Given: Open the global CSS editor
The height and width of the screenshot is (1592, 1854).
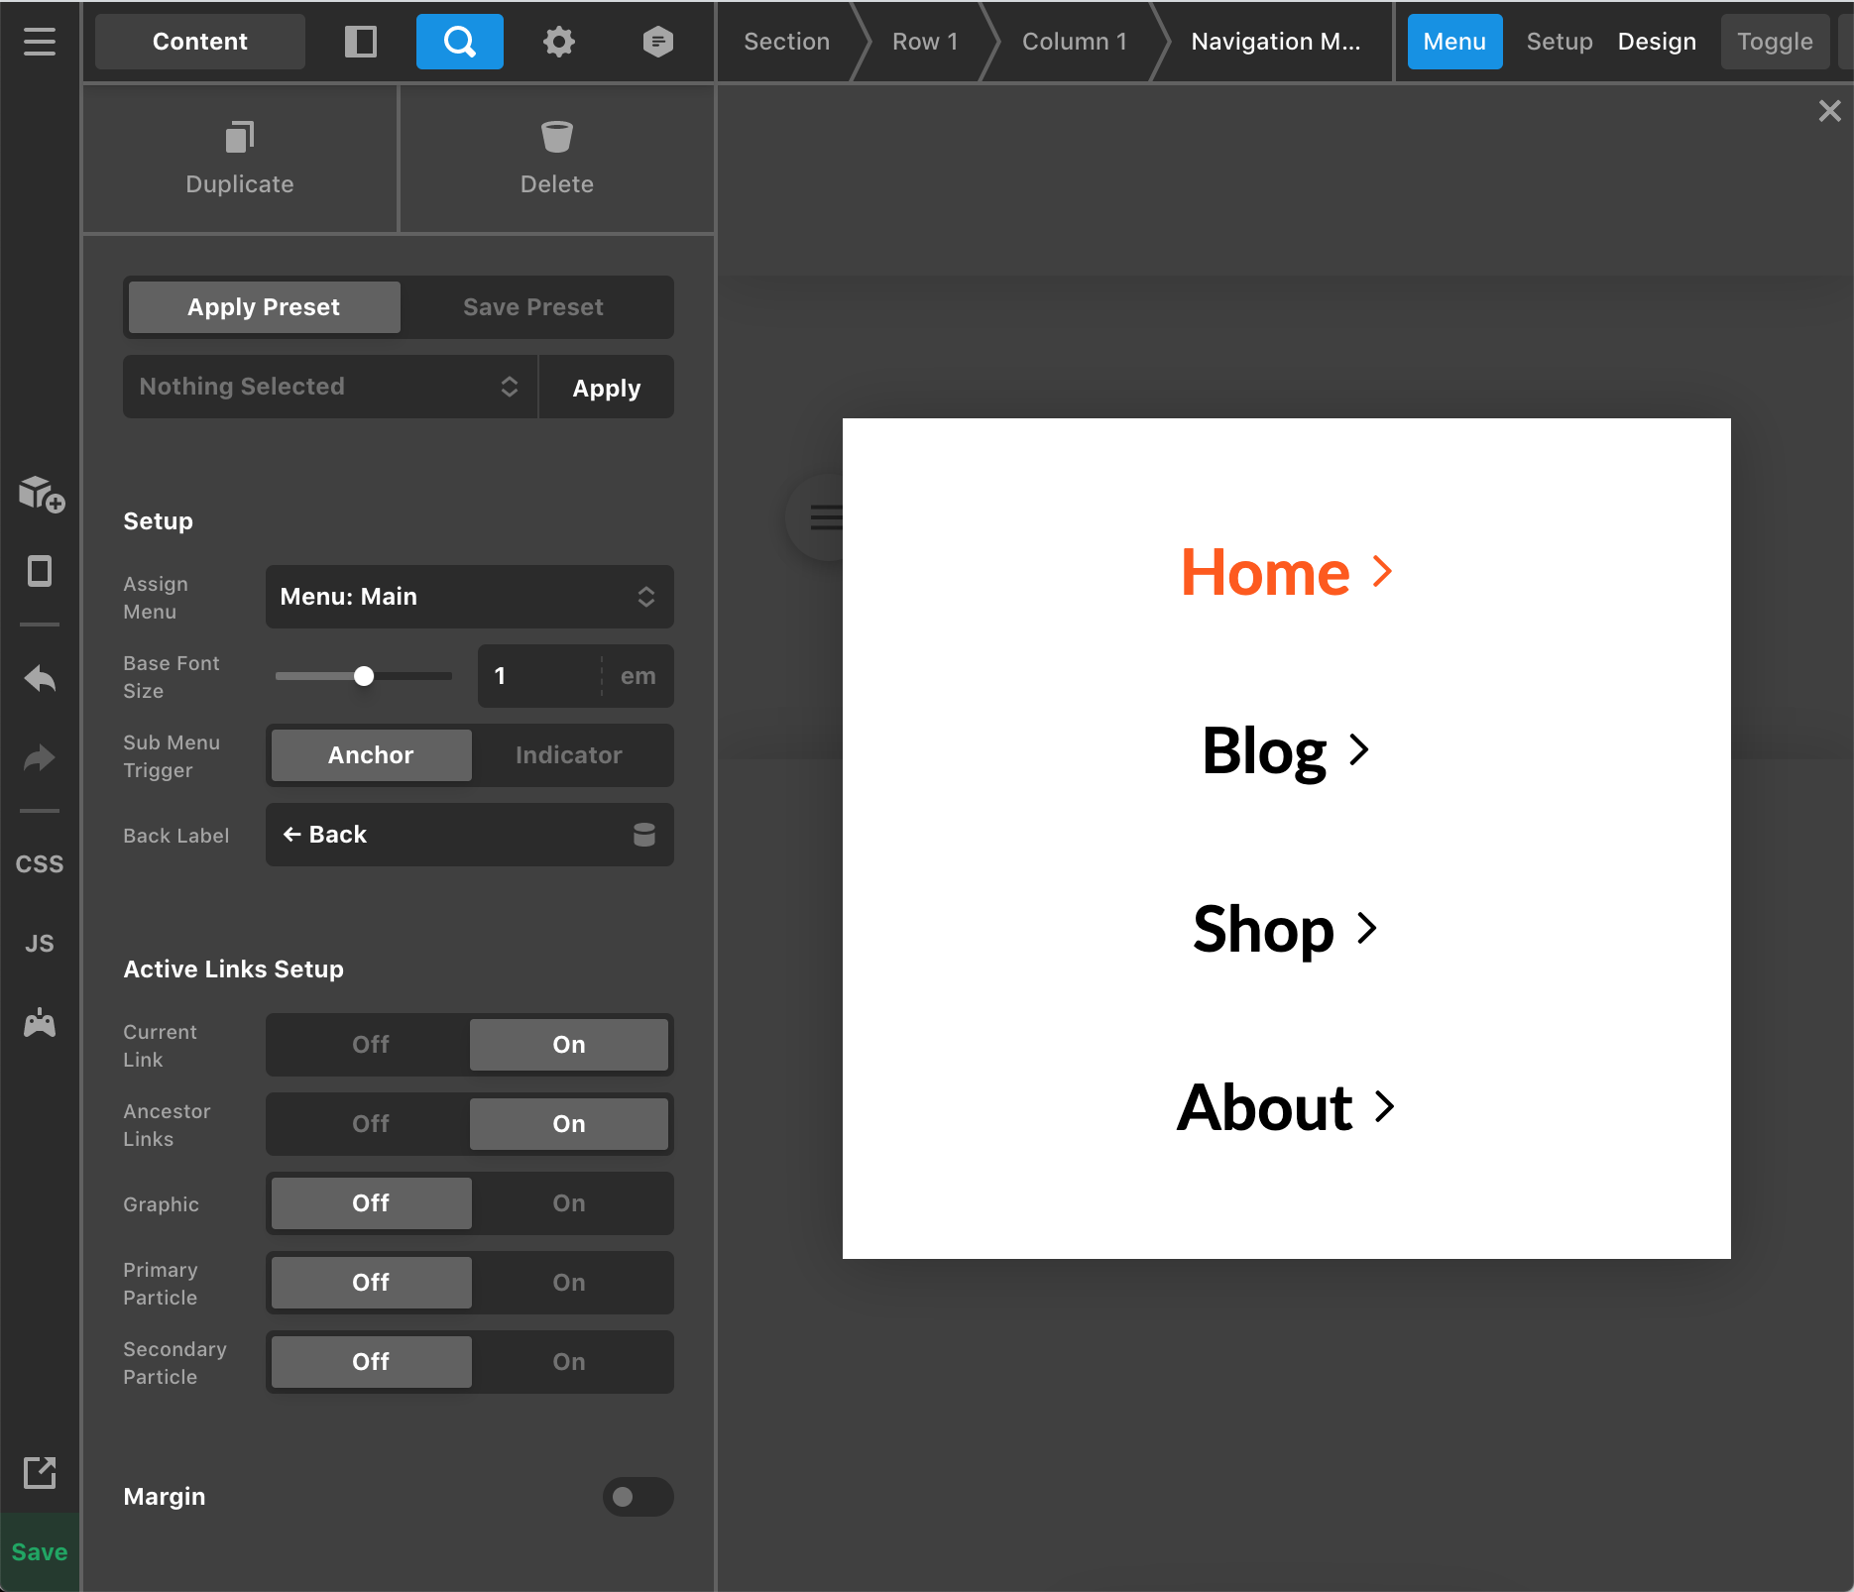Looking at the screenshot, I should tap(40, 864).
